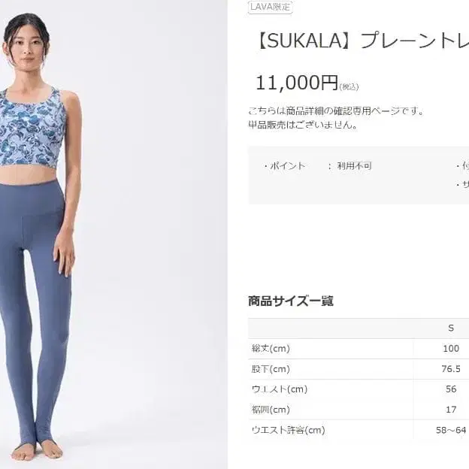Viewport: 469px width, 469px height.
Task: Click the 総丈(cm) row label
Action: (x=271, y=349)
